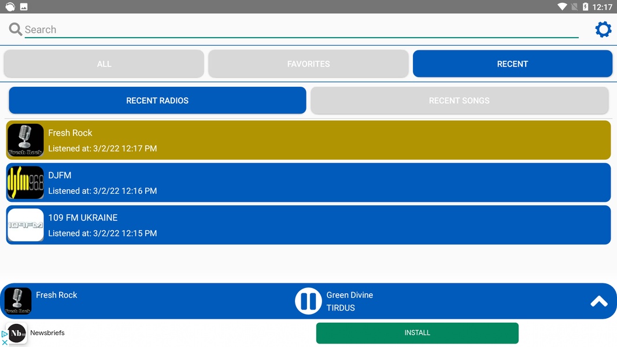617x347 pixels.
Task: Tap the Newsbriefs ad logo
Action: coord(17,333)
